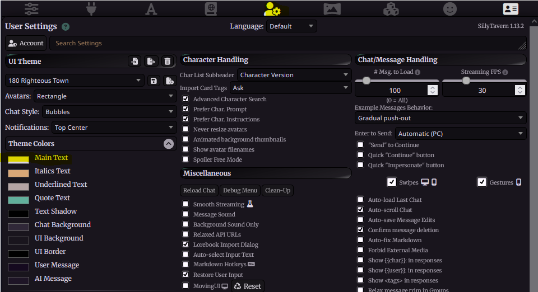Viewport: 538px width, 292px height.
Task: Collapse the Theme Colors section
Action: 169,144
